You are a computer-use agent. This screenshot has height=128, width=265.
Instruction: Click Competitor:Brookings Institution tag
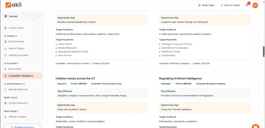coord(211,84)
